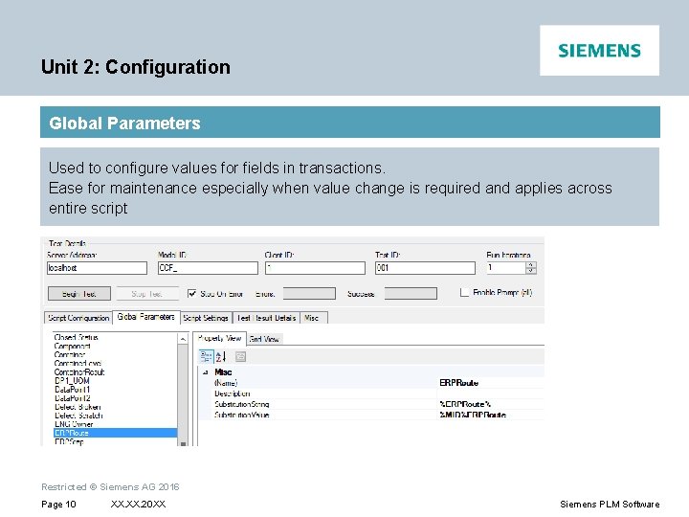Select DP1_UOM in parameter list
689x517 pixels.
point(72,381)
